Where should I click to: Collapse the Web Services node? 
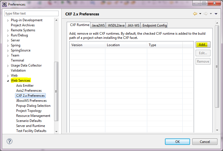(8, 81)
